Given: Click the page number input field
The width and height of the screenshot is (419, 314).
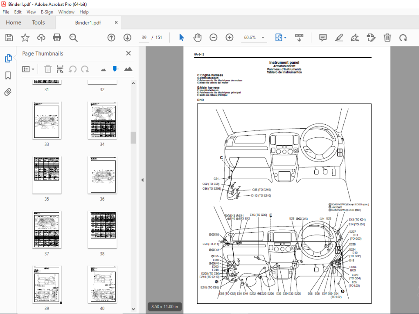Looking at the screenshot, I should tap(144, 38).
